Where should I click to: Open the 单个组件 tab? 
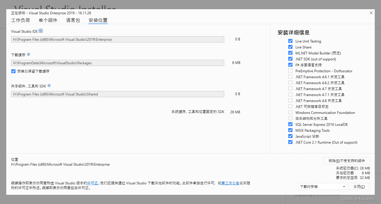(x=48, y=20)
